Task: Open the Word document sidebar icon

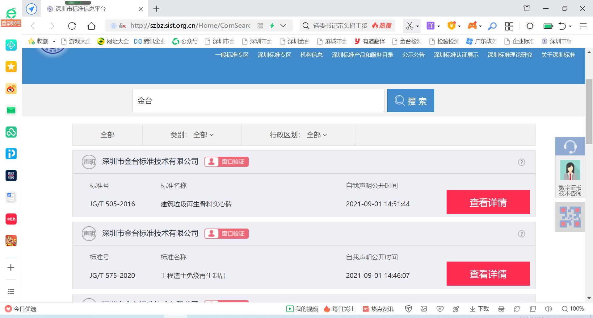Action: pyautogui.click(x=11, y=197)
